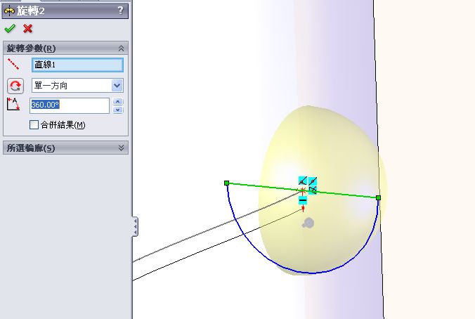The image size is (475, 319).
Task: Enable the 合併結果(M) checkbox
Action: pyautogui.click(x=34, y=124)
